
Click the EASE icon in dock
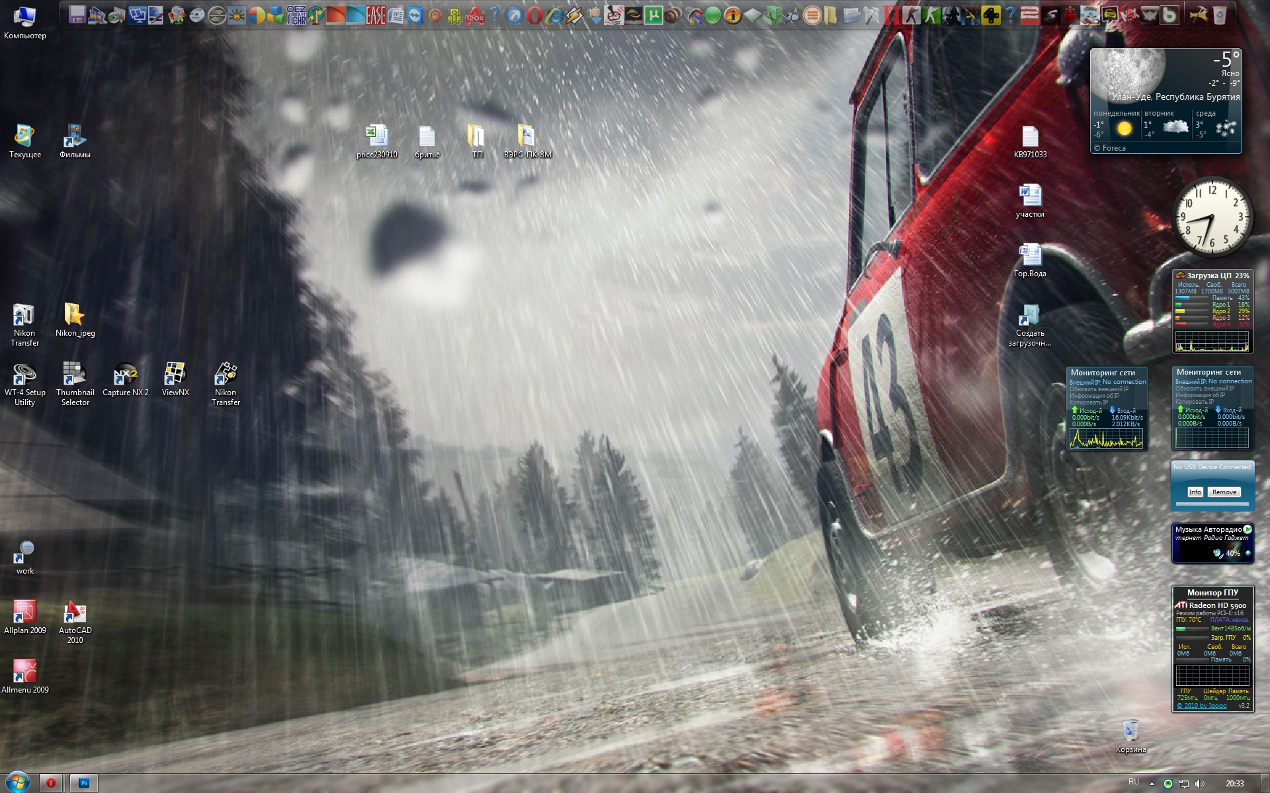[376, 15]
